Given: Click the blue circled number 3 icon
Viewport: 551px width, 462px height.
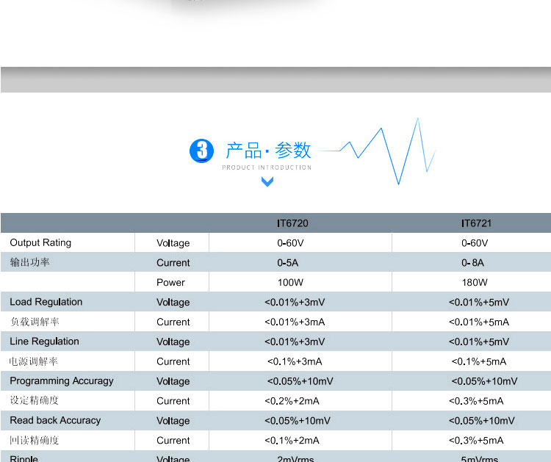Looking at the screenshot, I should coord(201,151).
